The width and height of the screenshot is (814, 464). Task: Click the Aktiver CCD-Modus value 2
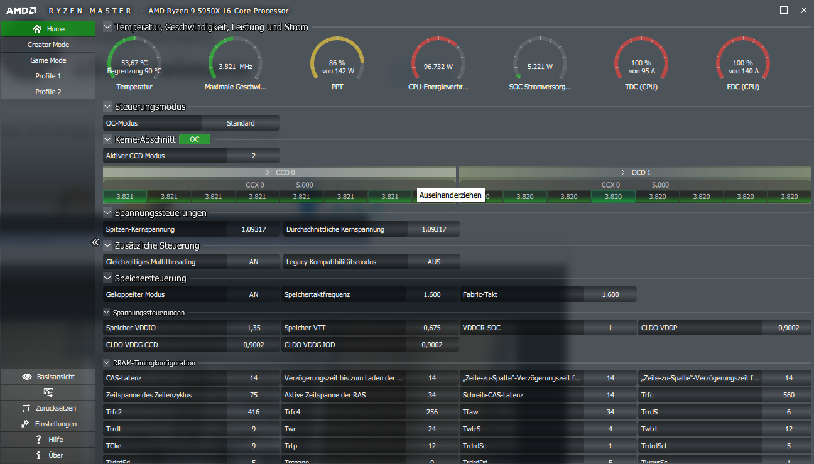coord(254,156)
